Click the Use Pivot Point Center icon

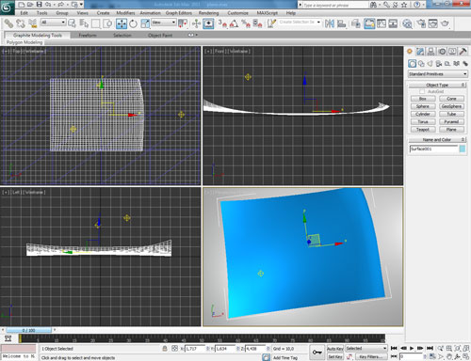183,24
